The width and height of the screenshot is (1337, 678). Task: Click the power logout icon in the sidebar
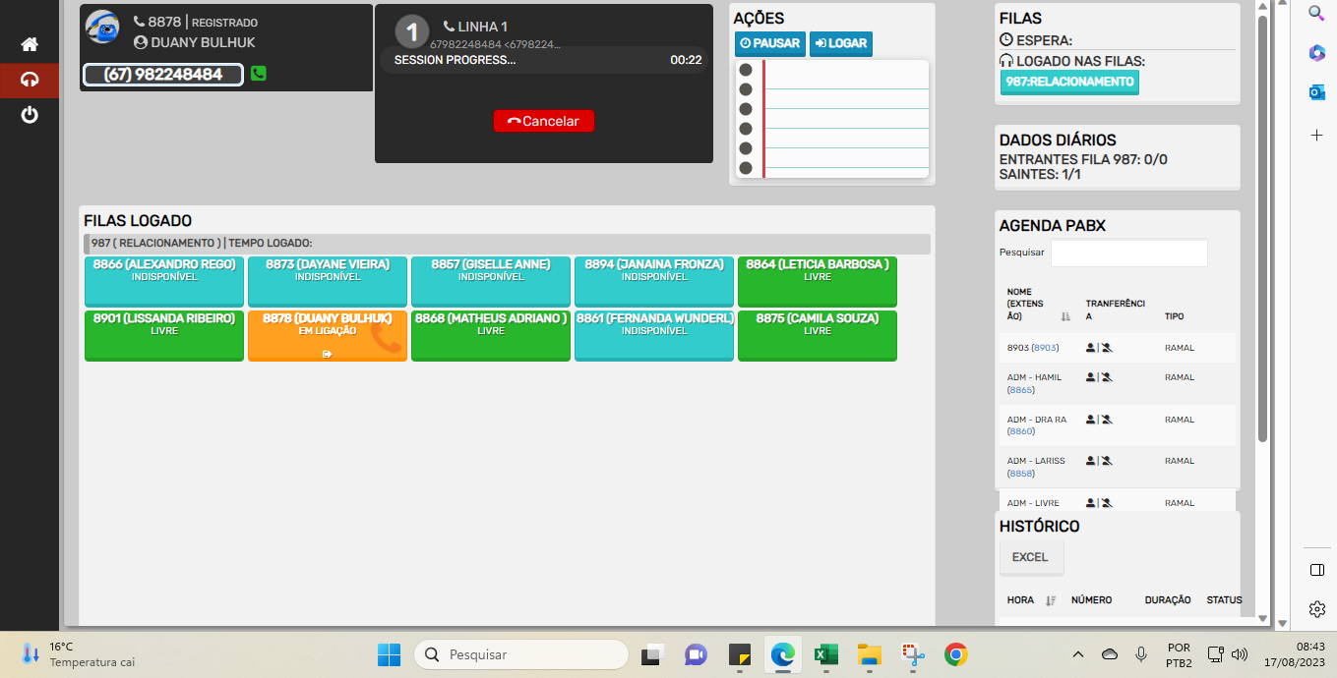coord(30,115)
